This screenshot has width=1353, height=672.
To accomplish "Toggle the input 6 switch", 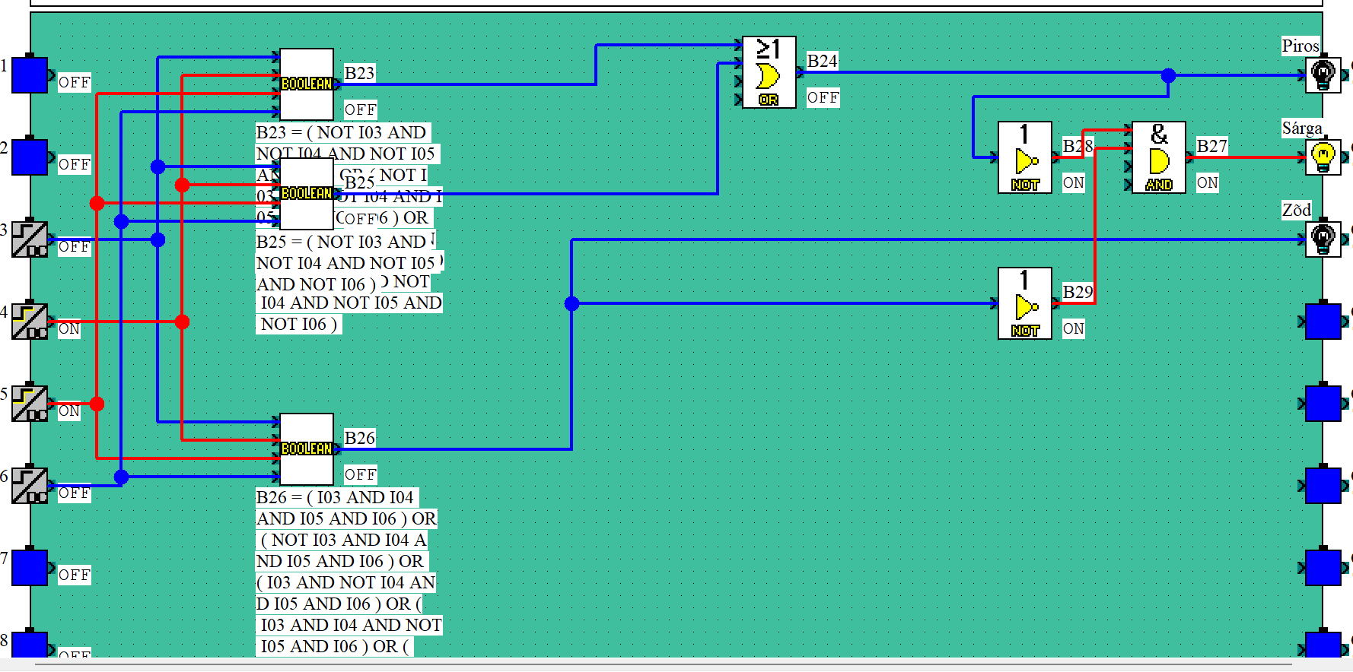I will [30, 486].
